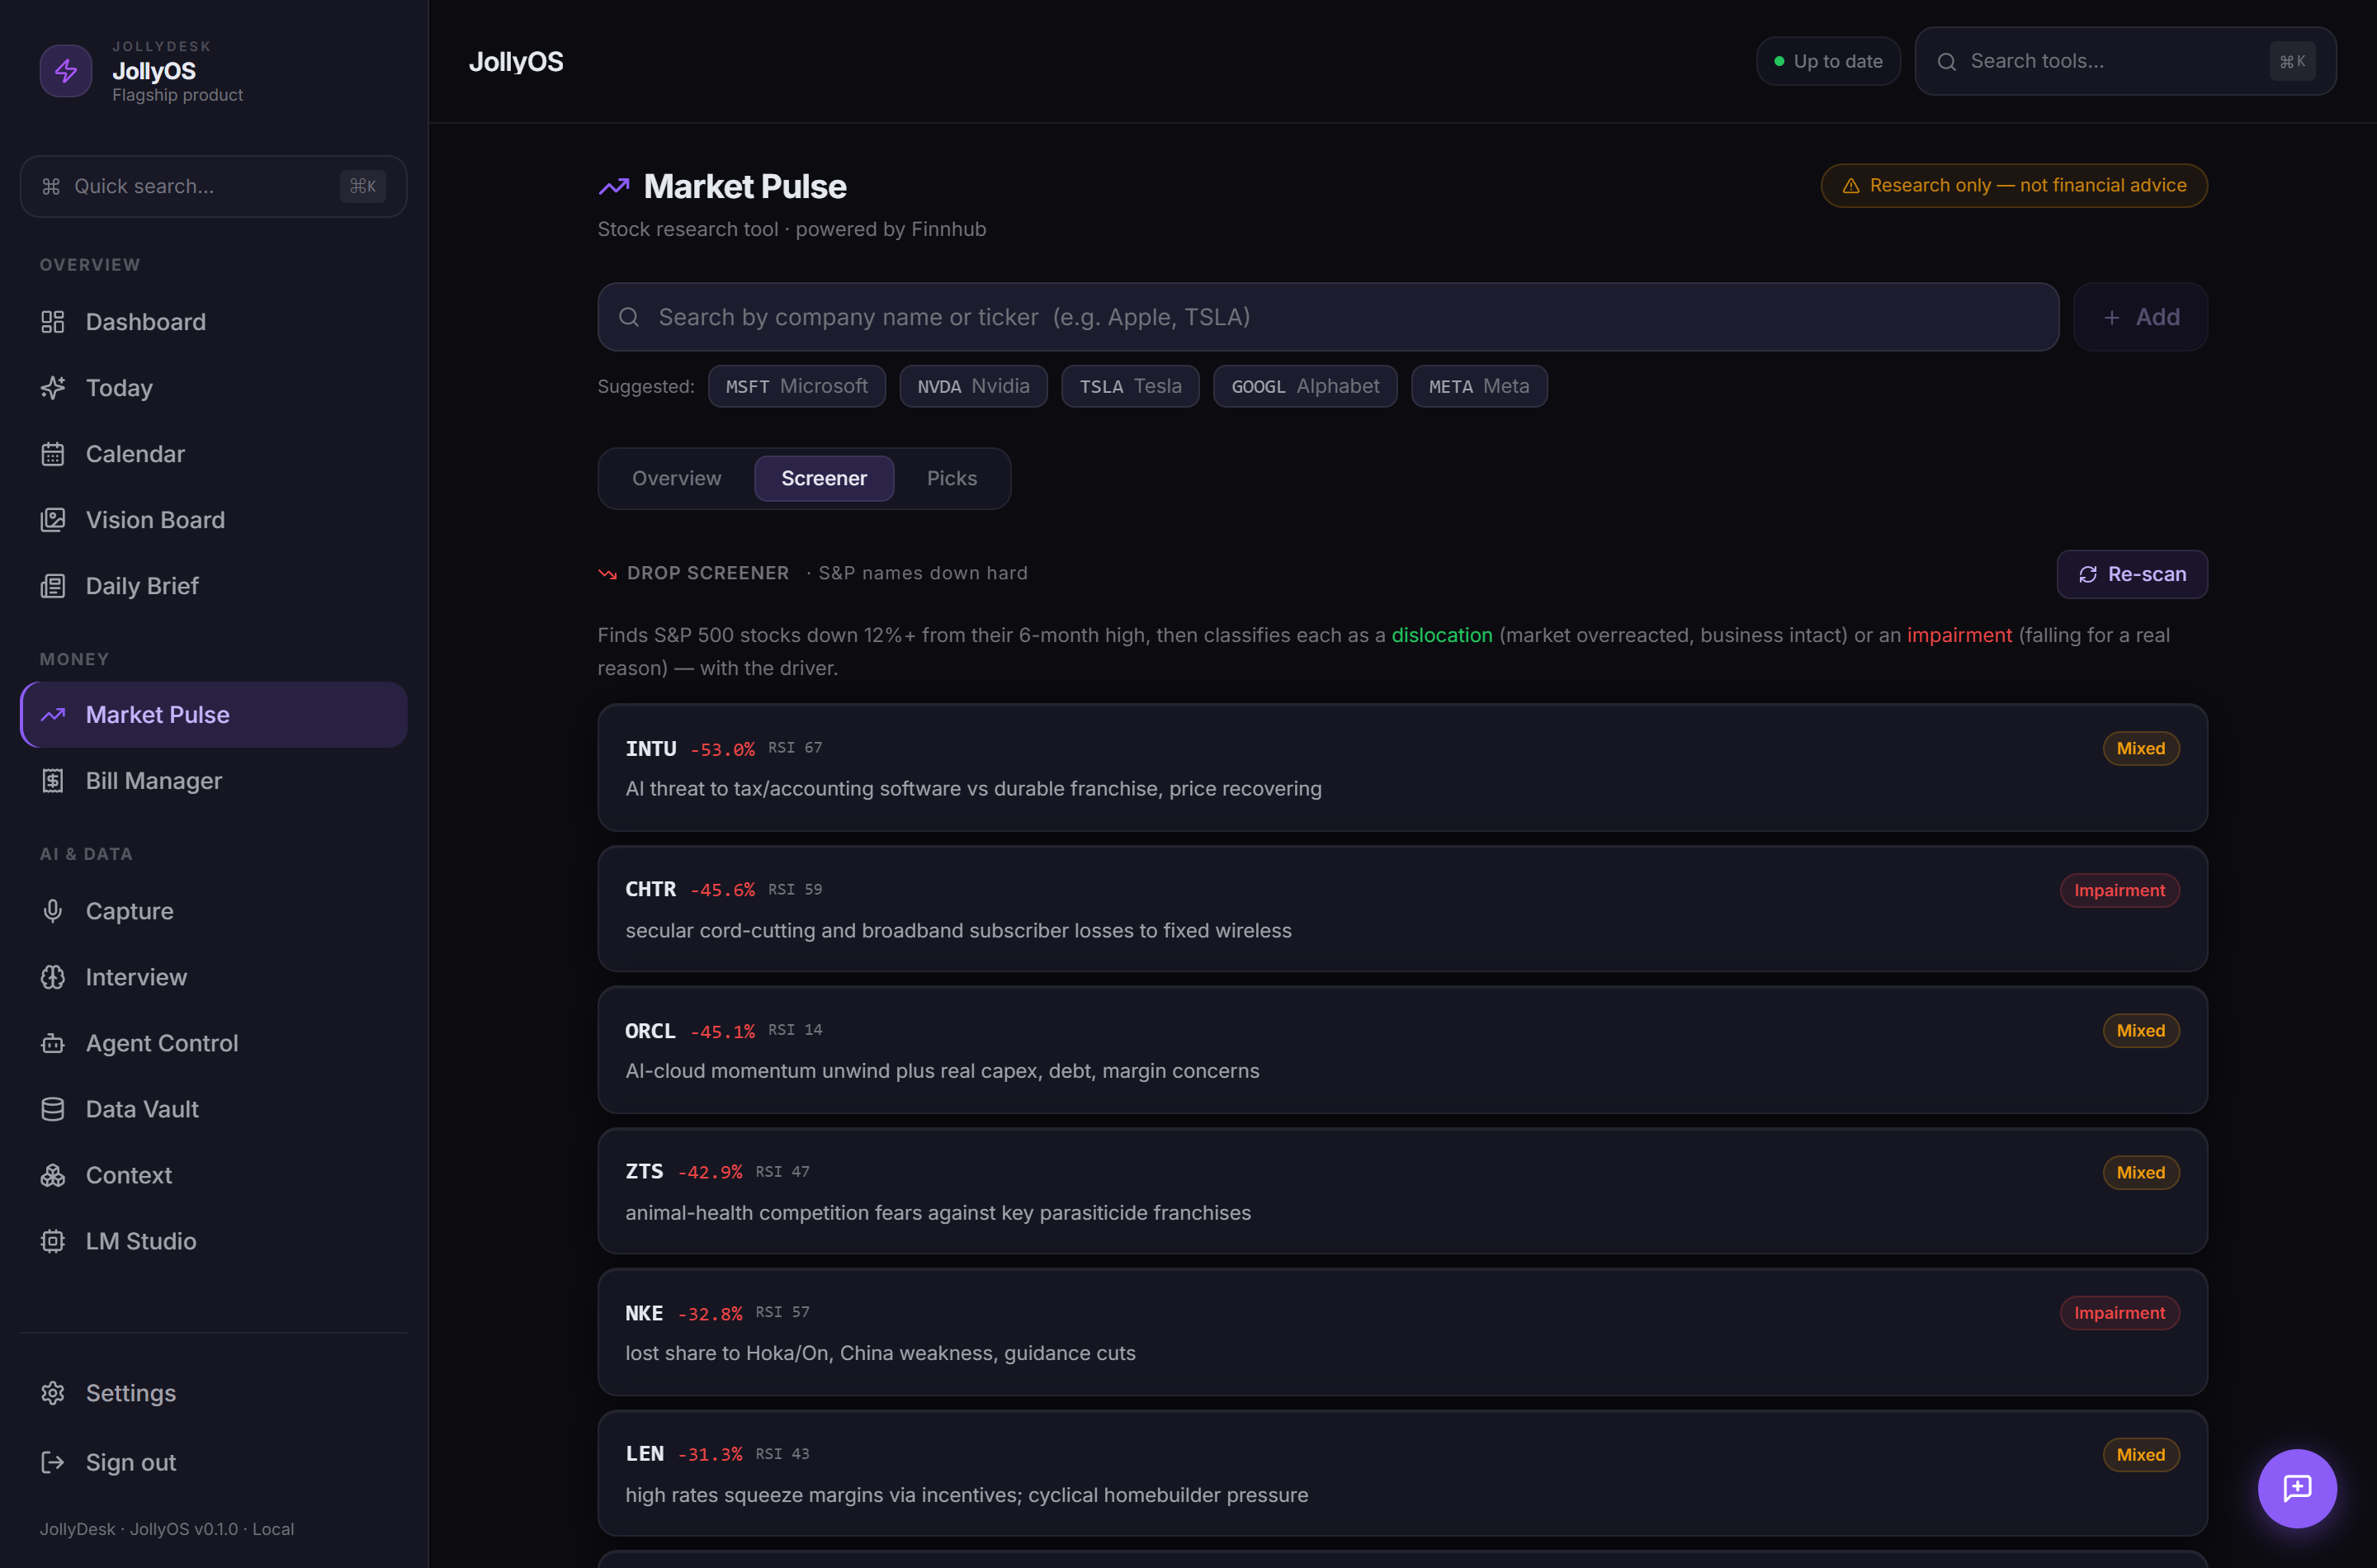Select the Screener tab
Viewport: 2377px width, 1568px height.
tap(824, 478)
